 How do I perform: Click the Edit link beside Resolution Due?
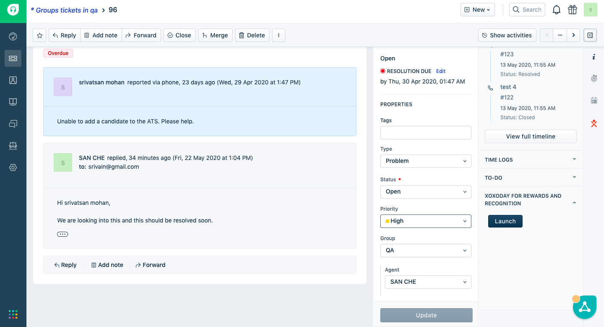[441, 71]
